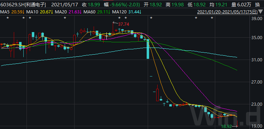Select the MA20 21.63 indicator label
This screenshot has height=129, width=264.
[x=68, y=12]
